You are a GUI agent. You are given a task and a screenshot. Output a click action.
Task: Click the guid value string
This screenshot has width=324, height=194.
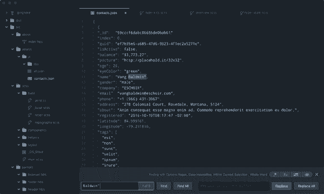158,44
